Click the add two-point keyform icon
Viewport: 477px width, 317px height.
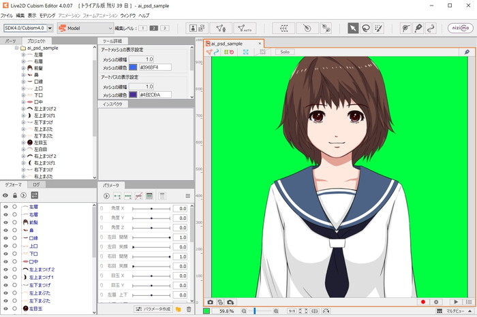click(x=117, y=196)
